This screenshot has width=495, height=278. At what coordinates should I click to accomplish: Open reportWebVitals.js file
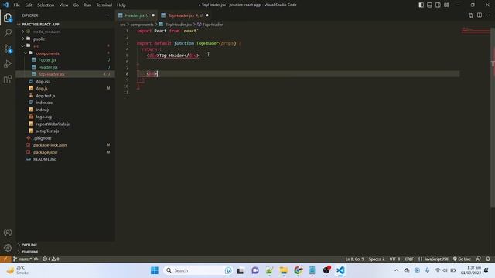coord(53,124)
